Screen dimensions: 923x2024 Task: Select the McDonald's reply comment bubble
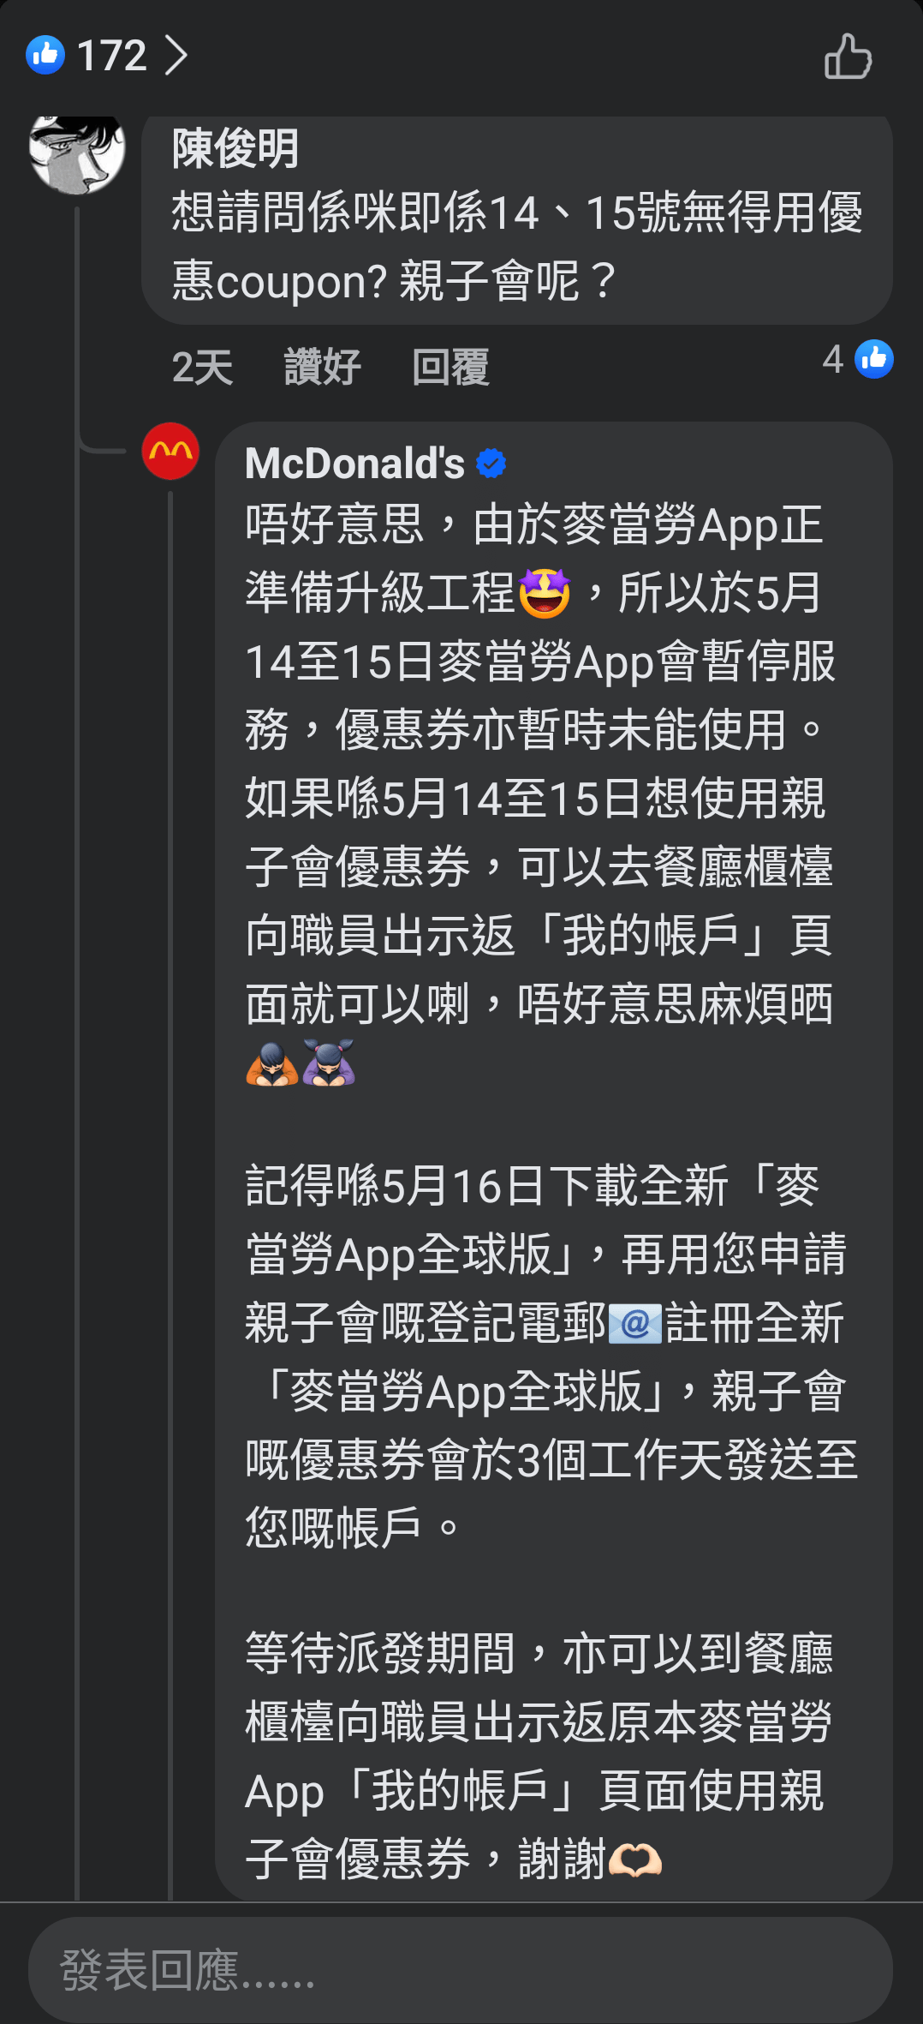[554, 1161]
